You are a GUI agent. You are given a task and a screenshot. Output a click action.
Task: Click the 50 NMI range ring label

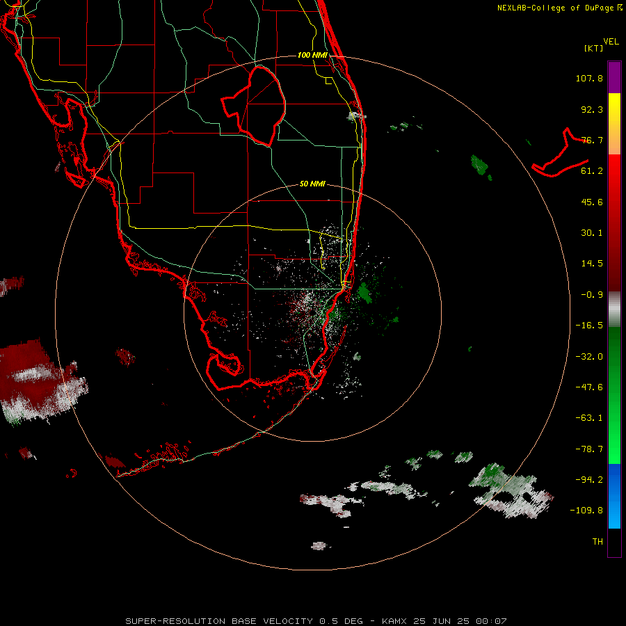312,184
